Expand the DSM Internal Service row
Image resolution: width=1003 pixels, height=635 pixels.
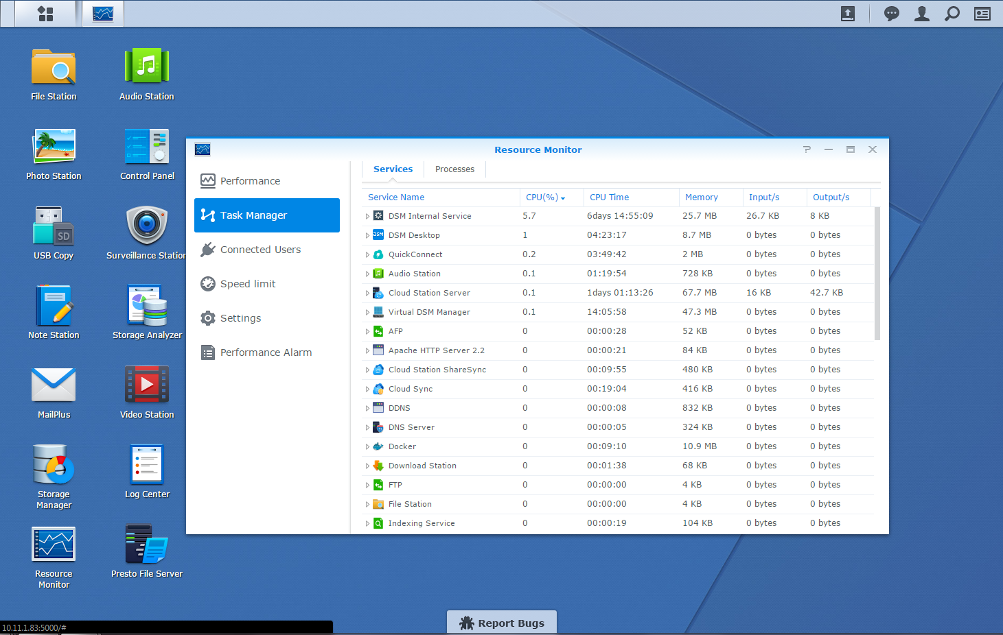367,216
